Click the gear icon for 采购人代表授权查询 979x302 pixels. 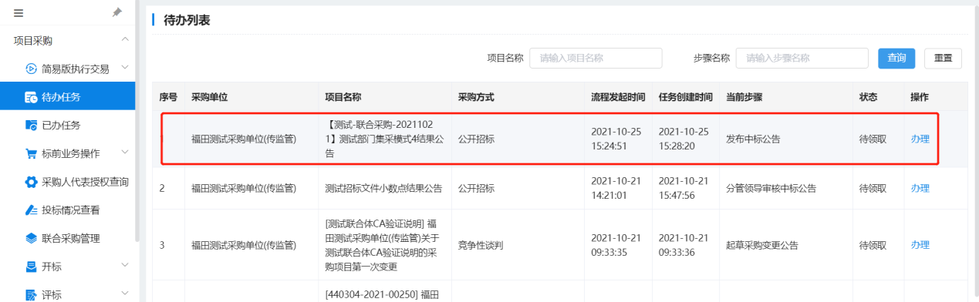coord(32,182)
